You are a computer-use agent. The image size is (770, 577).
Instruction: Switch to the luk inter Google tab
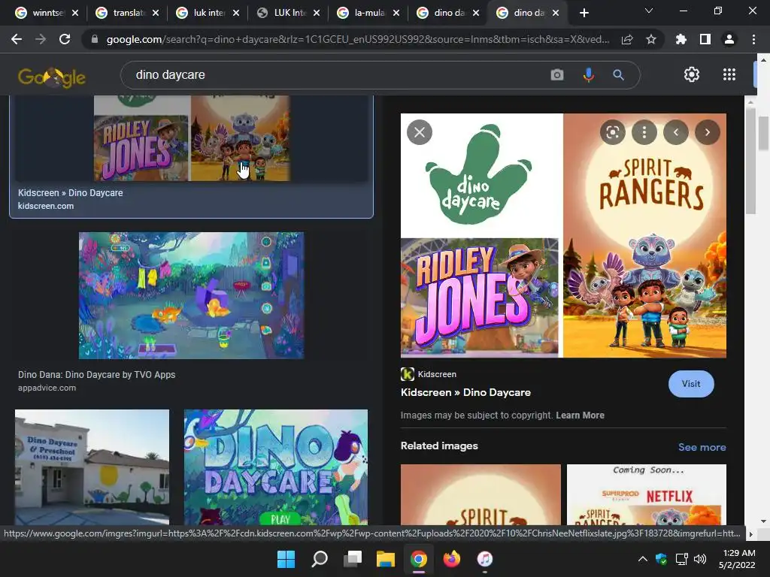click(208, 13)
